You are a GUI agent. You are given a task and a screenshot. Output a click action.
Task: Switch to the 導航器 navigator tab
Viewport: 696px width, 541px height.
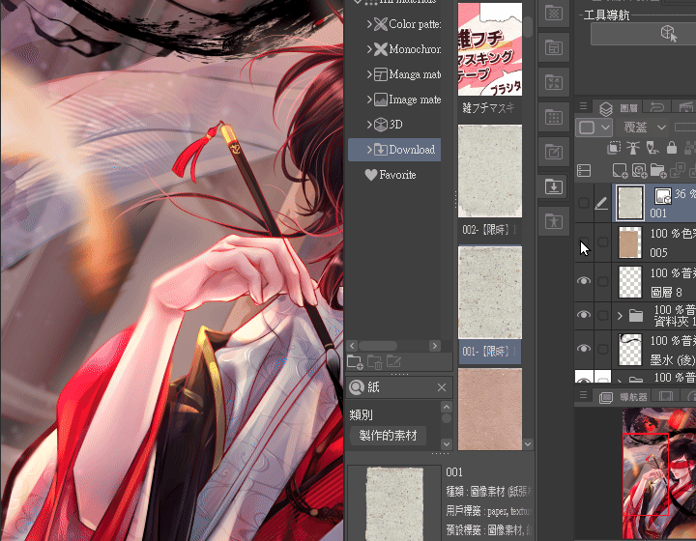pos(623,397)
